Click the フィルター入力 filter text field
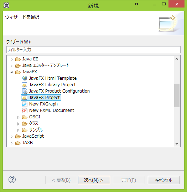187x192 pixels. [x=93, y=50]
